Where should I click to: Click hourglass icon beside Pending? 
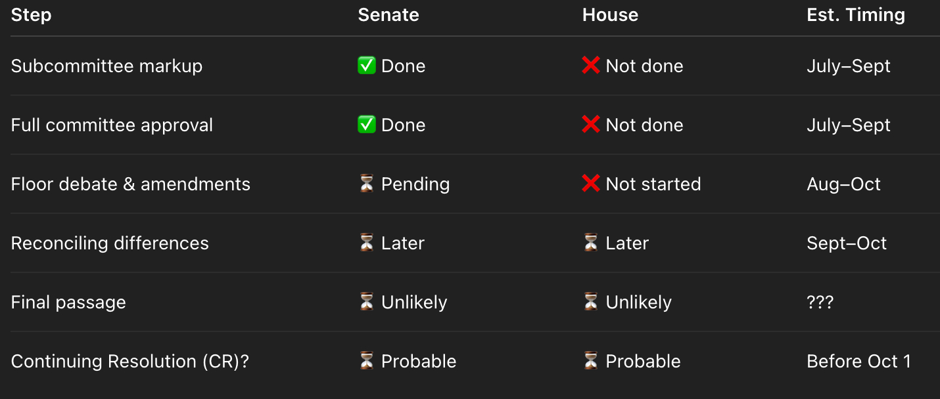pyautogui.click(x=366, y=184)
